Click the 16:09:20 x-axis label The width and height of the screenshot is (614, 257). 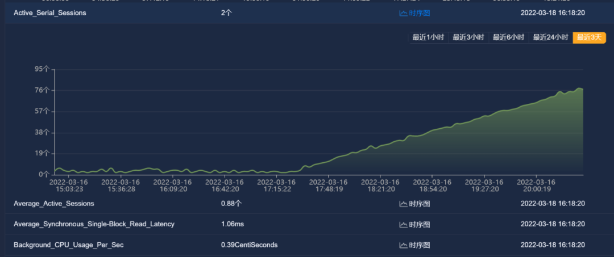[173, 189]
